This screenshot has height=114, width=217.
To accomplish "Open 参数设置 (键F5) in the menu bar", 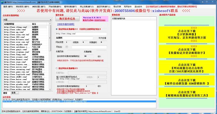I will 39,7.
